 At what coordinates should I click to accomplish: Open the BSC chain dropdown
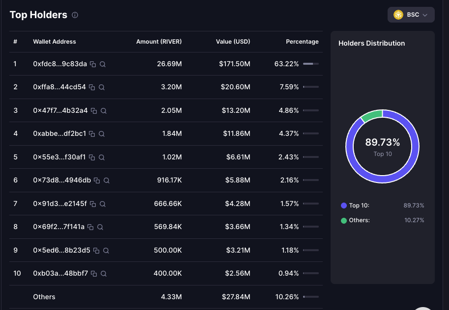[x=411, y=15]
